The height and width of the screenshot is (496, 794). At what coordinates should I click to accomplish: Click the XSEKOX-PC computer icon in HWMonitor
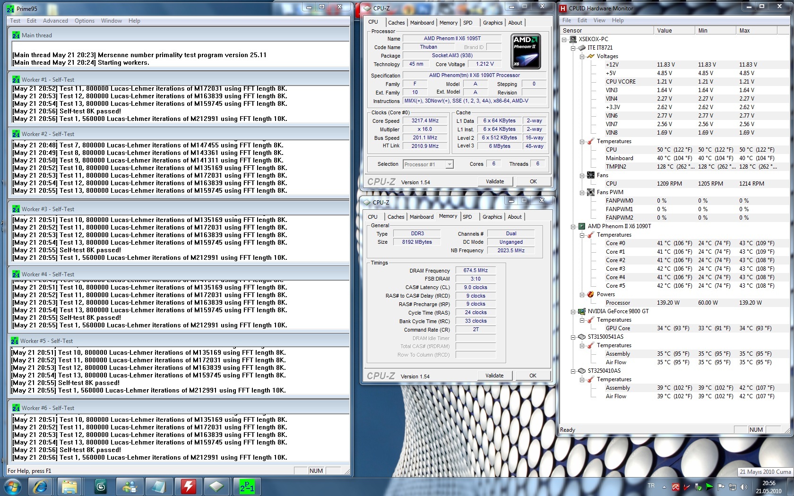tap(573, 39)
